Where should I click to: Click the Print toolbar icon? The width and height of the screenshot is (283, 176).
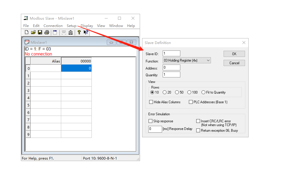point(46,32)
